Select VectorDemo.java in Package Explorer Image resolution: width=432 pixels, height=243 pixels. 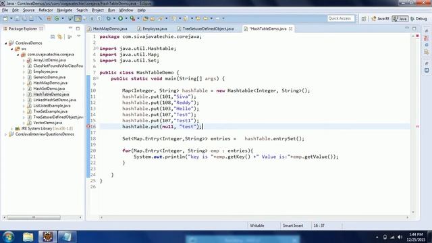coord(48,123)
